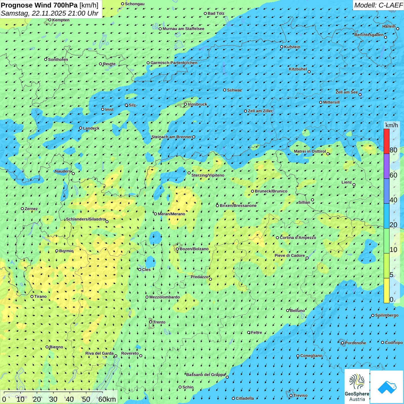This screenshot has width=404, height=404.
Task: Click the Kufstein city marker circle
Action: [x=282, y=47]
